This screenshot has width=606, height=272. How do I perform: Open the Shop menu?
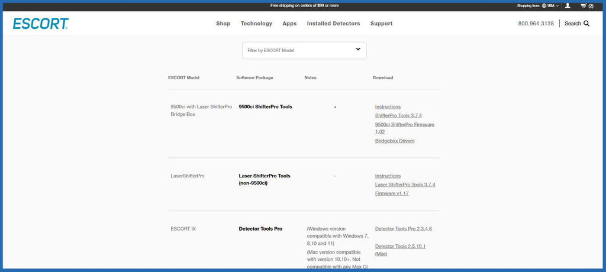pos(223,24)
